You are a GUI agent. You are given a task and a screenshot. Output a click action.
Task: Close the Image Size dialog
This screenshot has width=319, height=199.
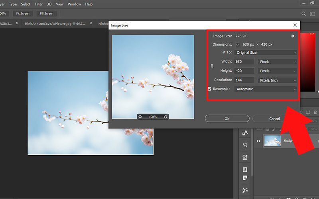[x=295, y=25]
